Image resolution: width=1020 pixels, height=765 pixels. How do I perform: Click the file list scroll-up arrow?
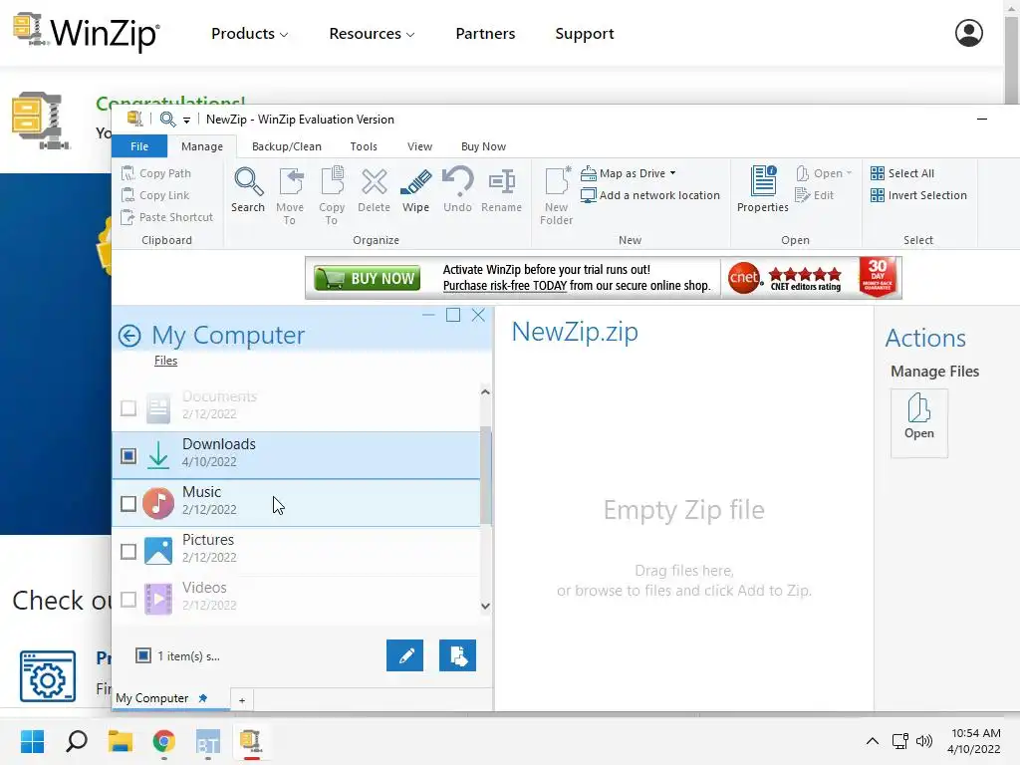(485, 392)
